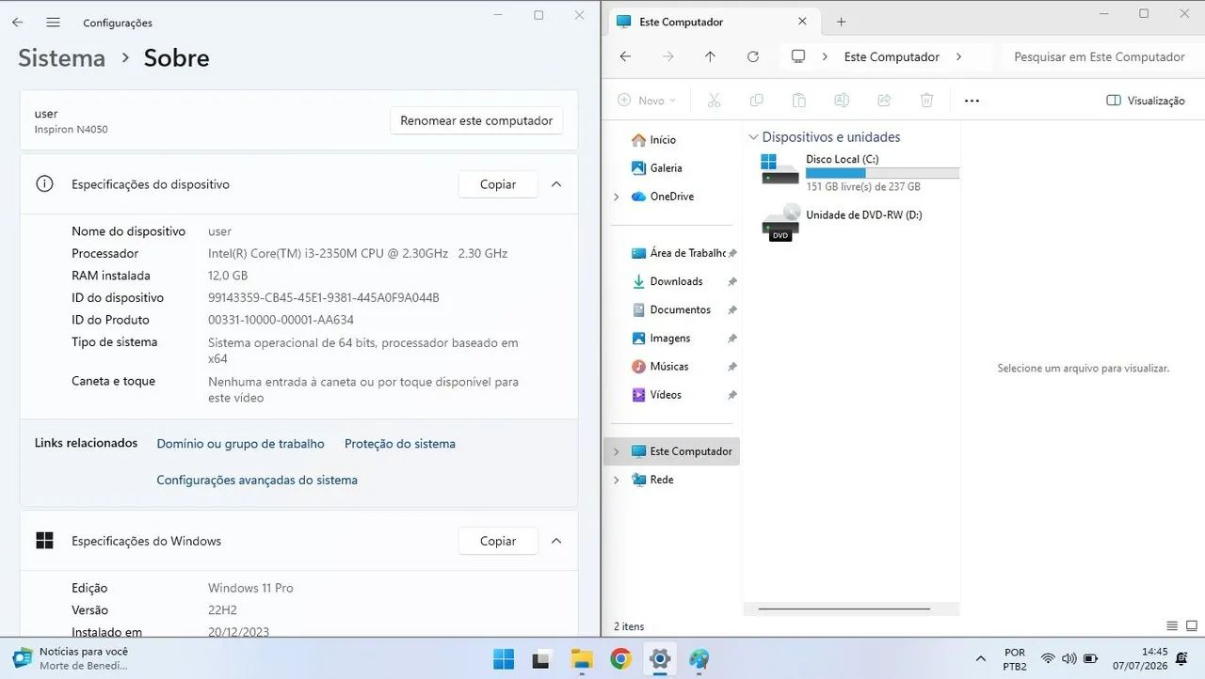Image resolution: width=1205 pixels, height=679 pixels.
Task: Open File Explorer from the taskbar
Action: click(581, 658)
